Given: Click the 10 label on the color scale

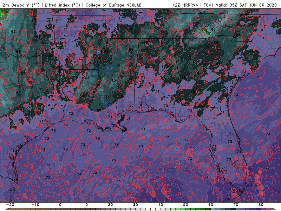Looking at the screenshot, I should click(85, 205).
